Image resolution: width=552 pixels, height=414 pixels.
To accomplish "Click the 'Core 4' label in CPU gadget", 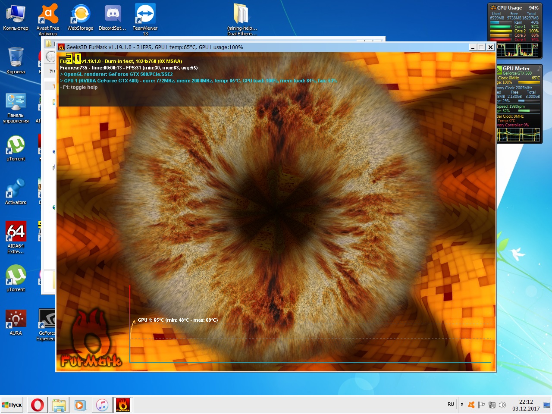I will pos(520,40).
